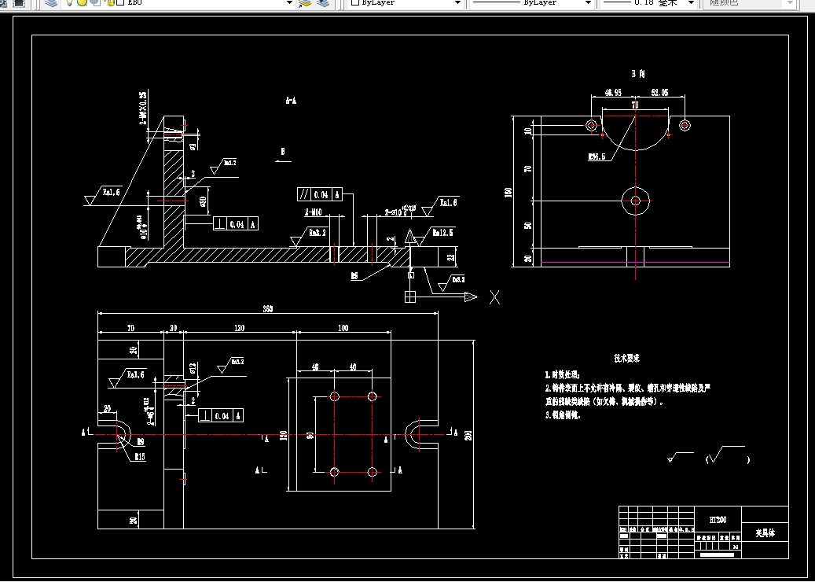Select the large center circle in view B
Screen dimensions: 815x582
coord(636,201)
